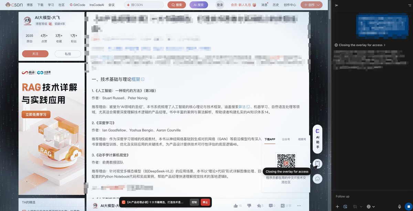Click the red 搜索 button

177,5
